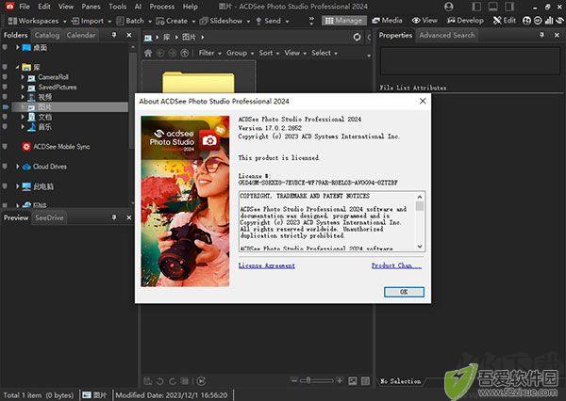Expand the hidden toolbar overflow chevron
Screen dimensions: 566x401
(311, 21)
